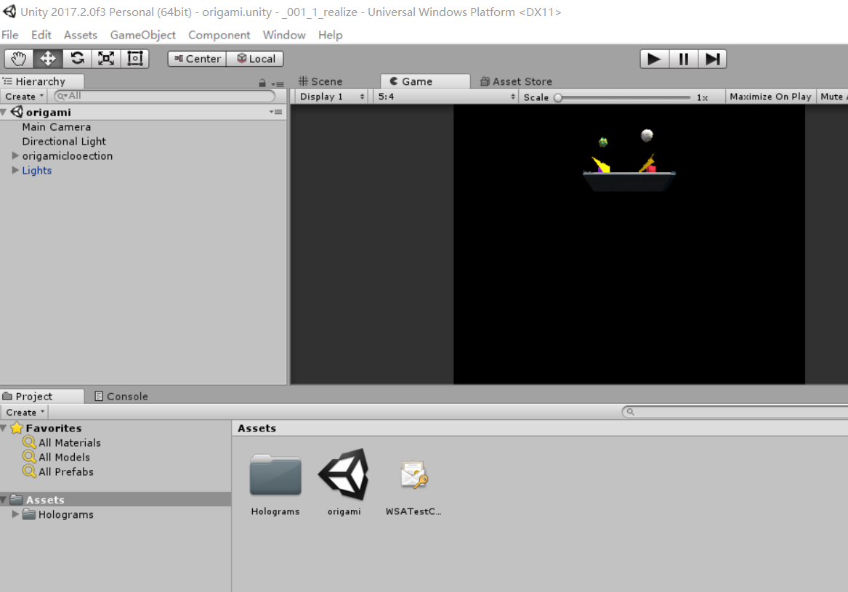Open the 5:4 aspect ratio dropdown
848x592 pixels.
(443, 96)
